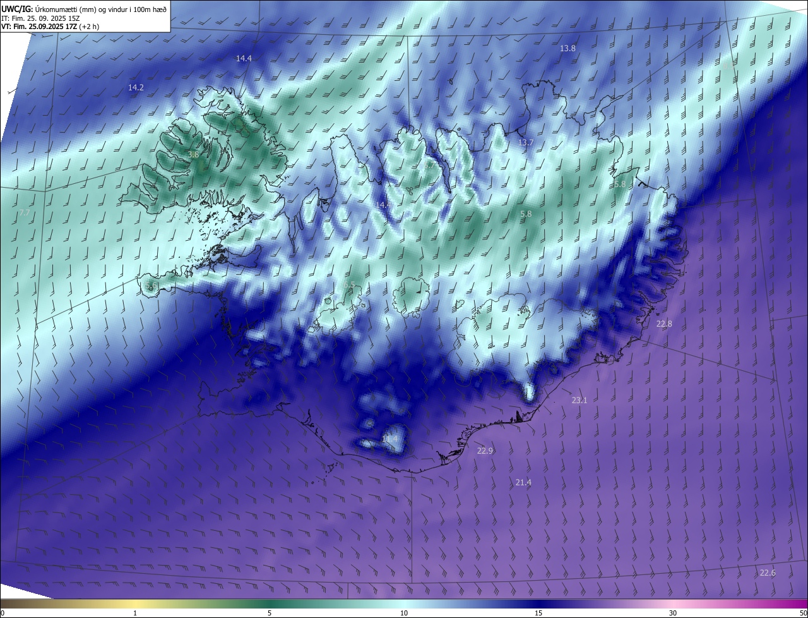Click the 23.1 value on the map

[x=579, y=401]
